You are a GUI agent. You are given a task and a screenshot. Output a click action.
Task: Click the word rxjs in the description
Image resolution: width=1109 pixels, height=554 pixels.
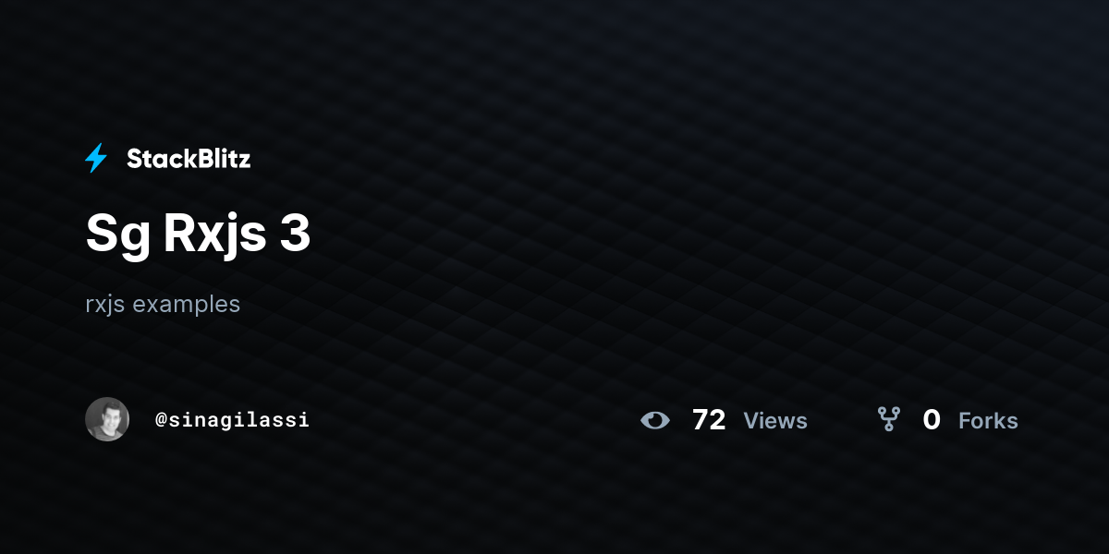(105, 306)
